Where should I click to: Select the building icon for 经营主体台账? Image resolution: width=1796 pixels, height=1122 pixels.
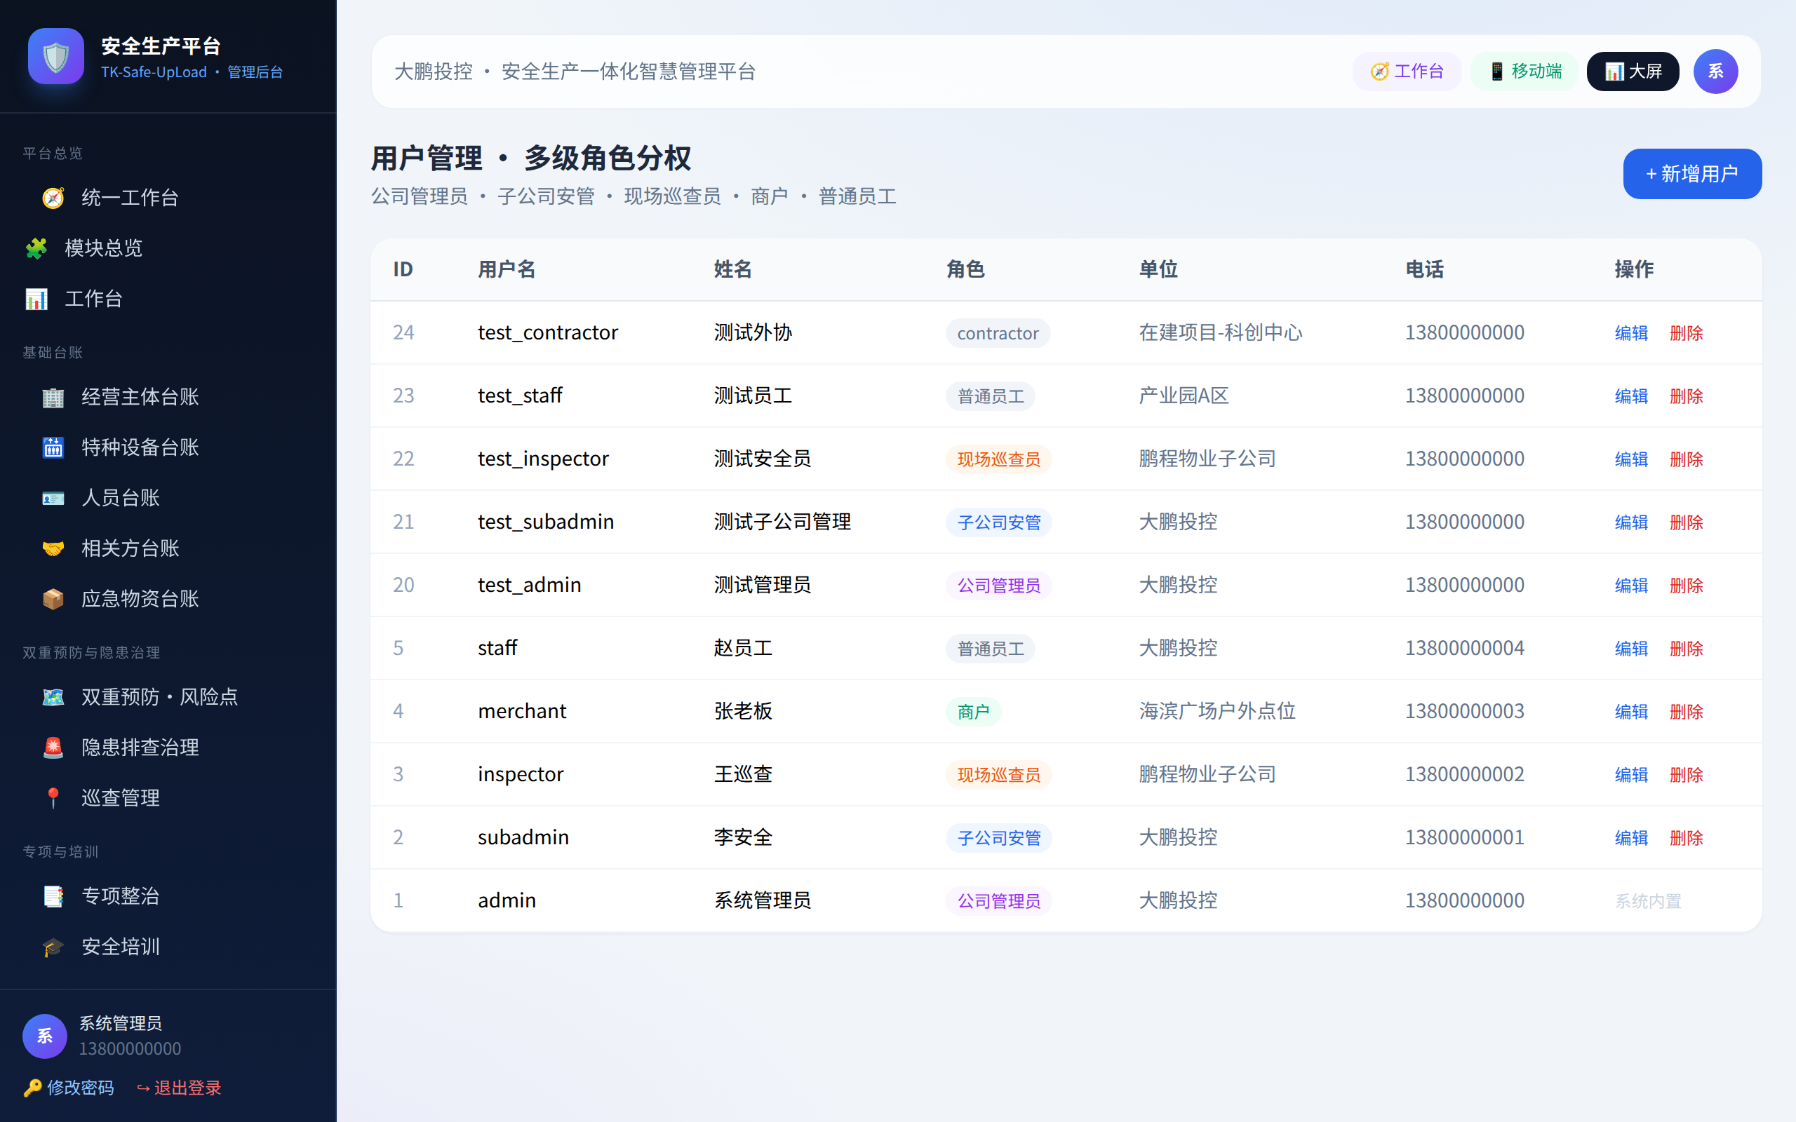tap(53, 398)
